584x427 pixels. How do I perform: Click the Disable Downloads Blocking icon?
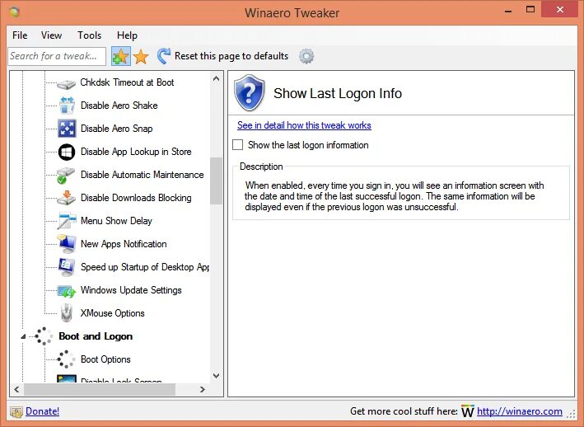click(x=66, y=198)
